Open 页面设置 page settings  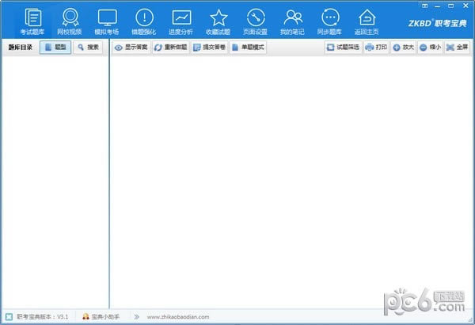pos(255,21)
